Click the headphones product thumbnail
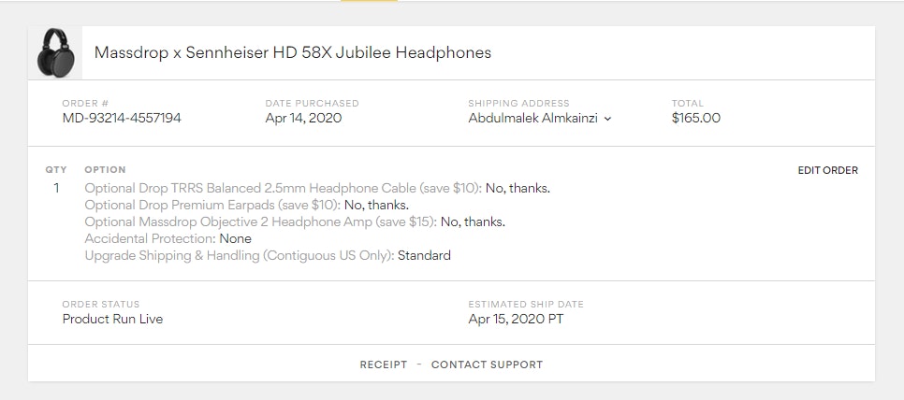Viewport: 904px width, 400px height. (x=55, y=52)
